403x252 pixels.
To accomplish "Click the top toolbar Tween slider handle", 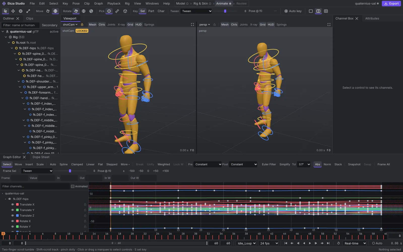I will [225, 11].
